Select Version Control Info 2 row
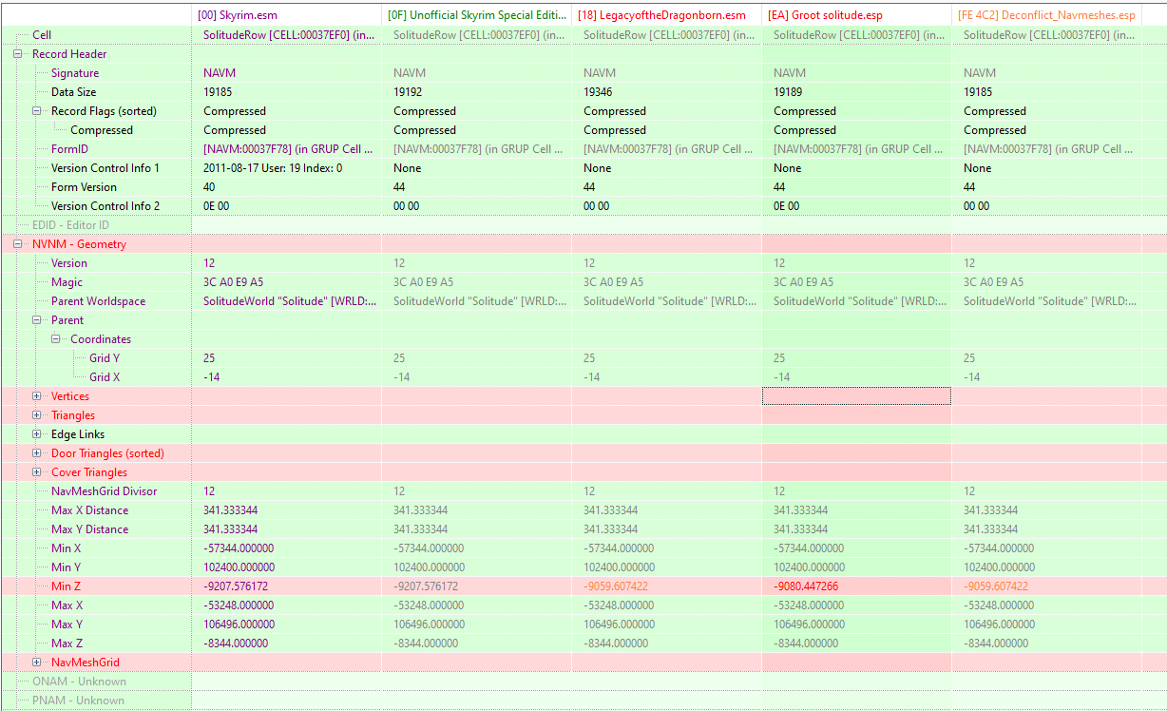The height and width of the screenshot is (711, 1167). [105, 206]
